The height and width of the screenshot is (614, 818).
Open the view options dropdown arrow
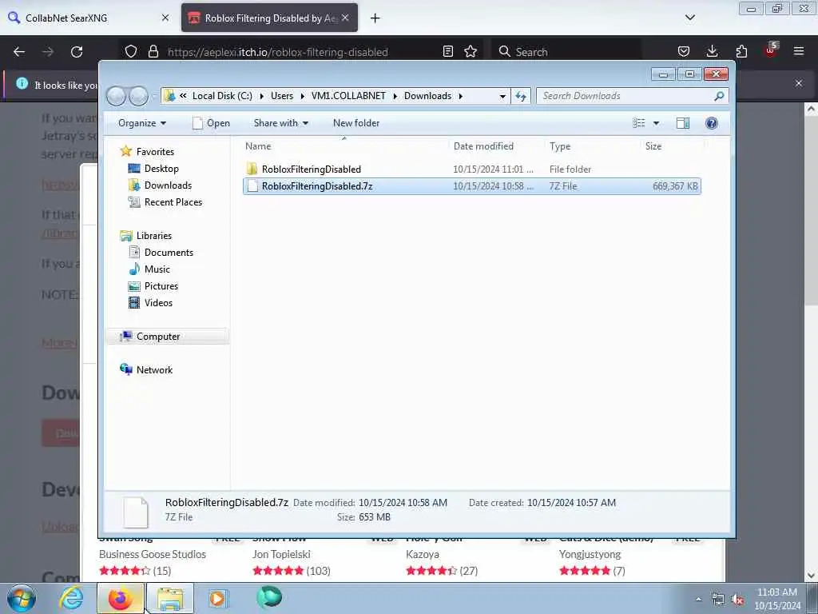click(657, 123)
